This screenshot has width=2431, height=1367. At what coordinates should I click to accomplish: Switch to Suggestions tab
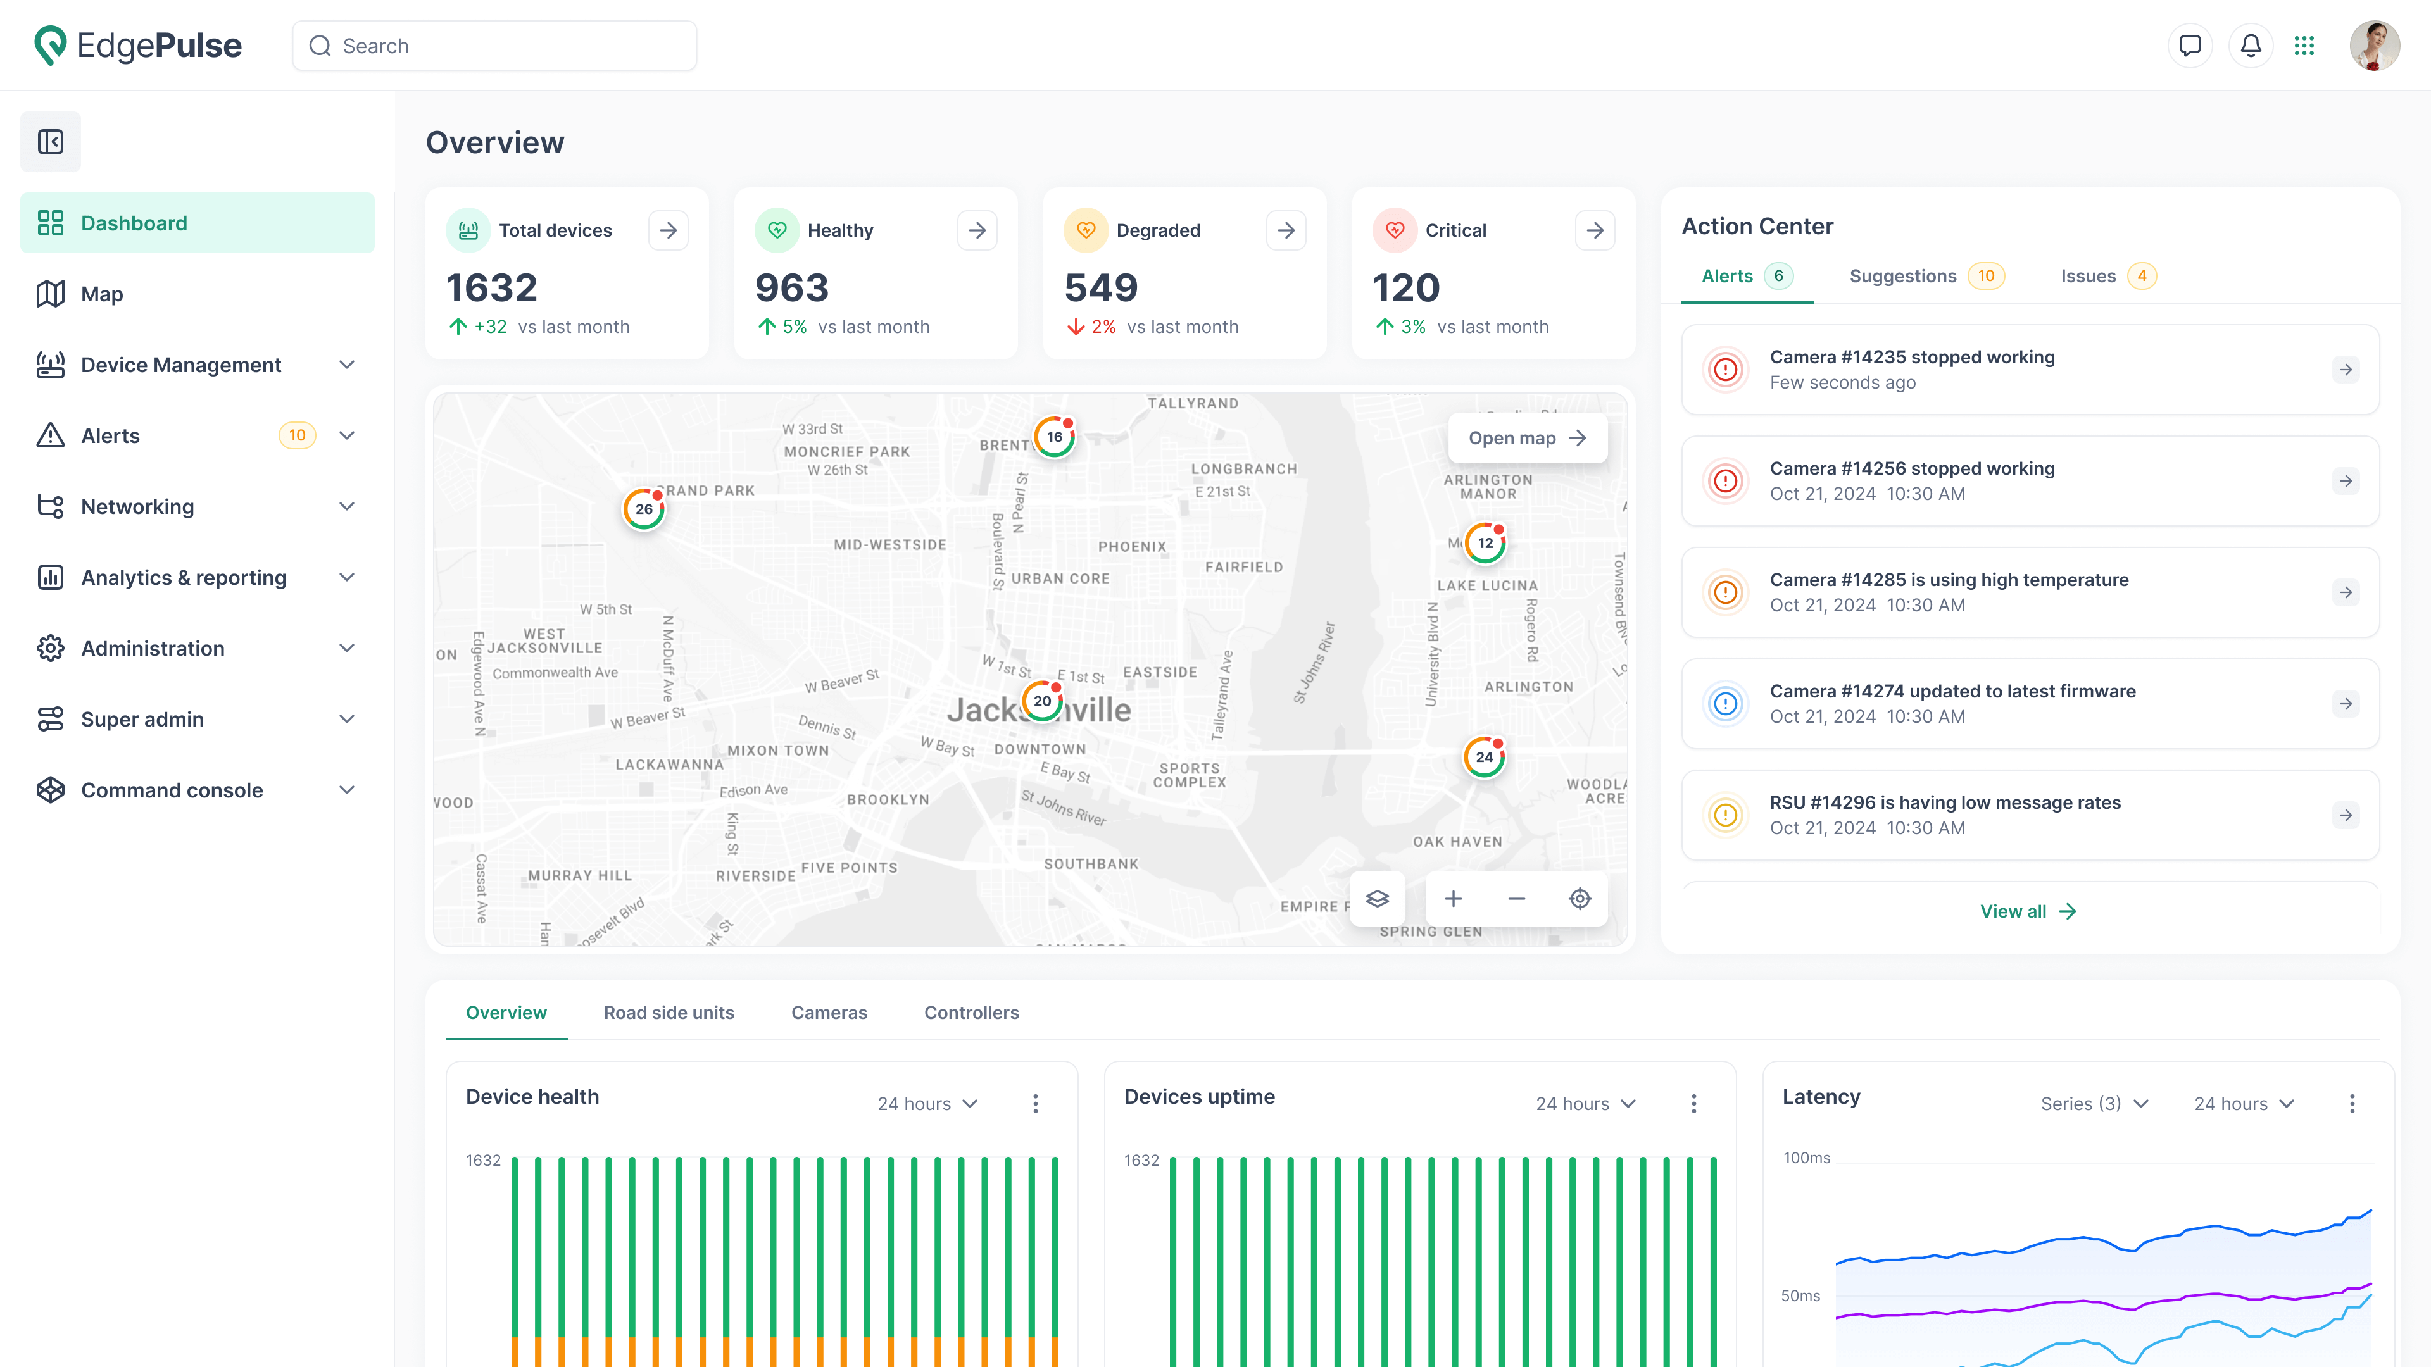click(x=1926, y=277)
